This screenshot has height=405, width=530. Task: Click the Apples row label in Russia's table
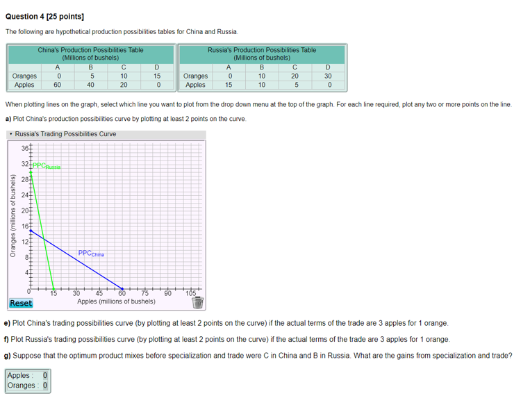point(195,85)
